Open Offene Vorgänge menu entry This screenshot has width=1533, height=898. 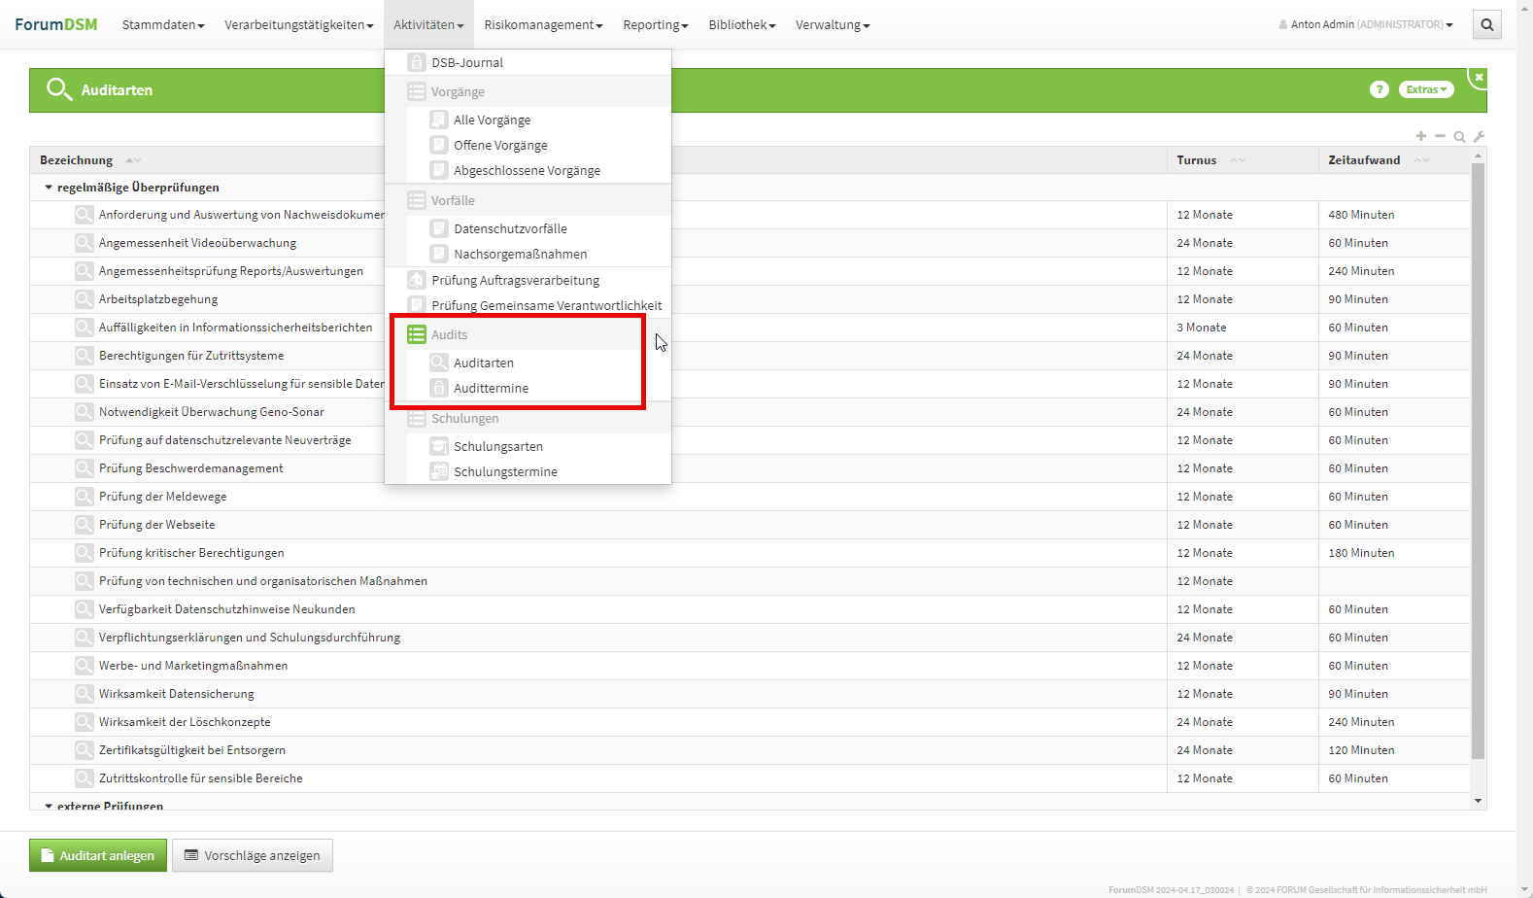coord(500,145)
